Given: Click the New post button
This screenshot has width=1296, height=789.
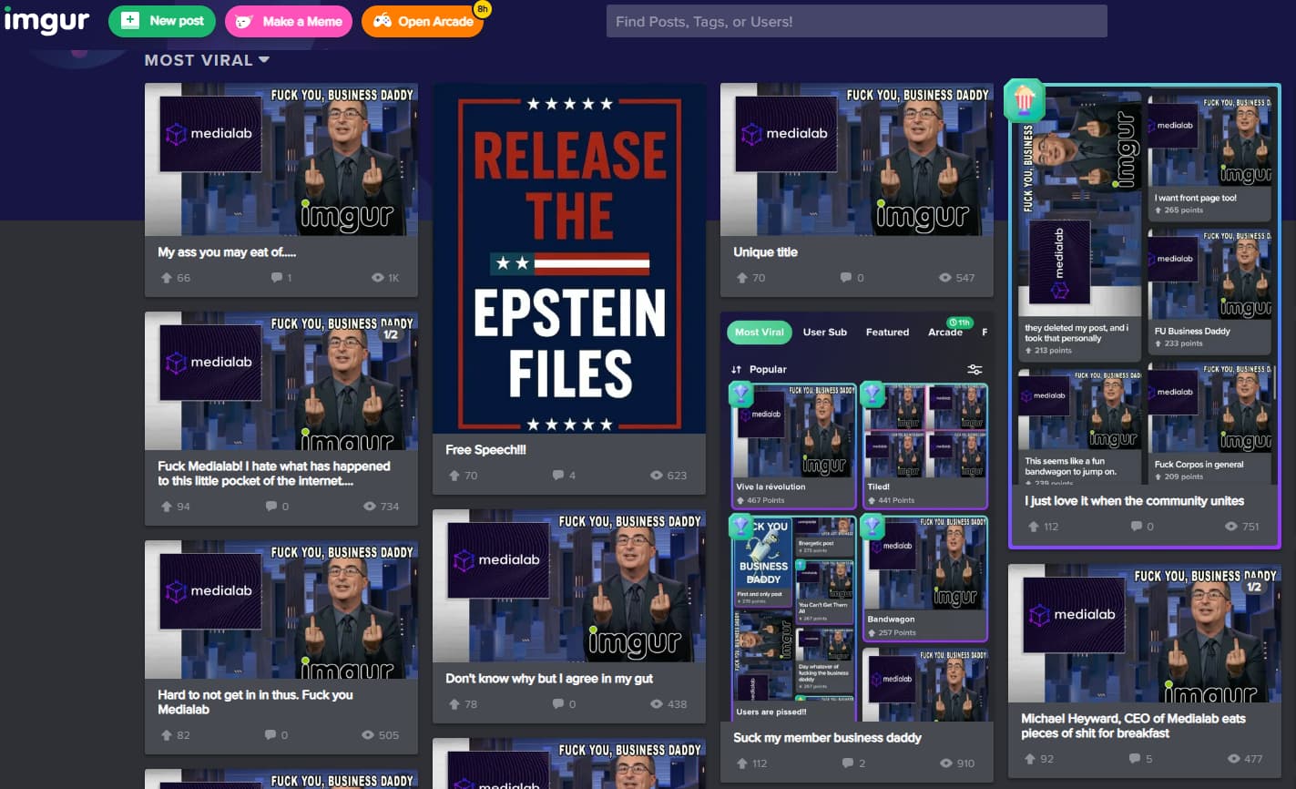Looking at the screenshot, I should click(162, 21).
